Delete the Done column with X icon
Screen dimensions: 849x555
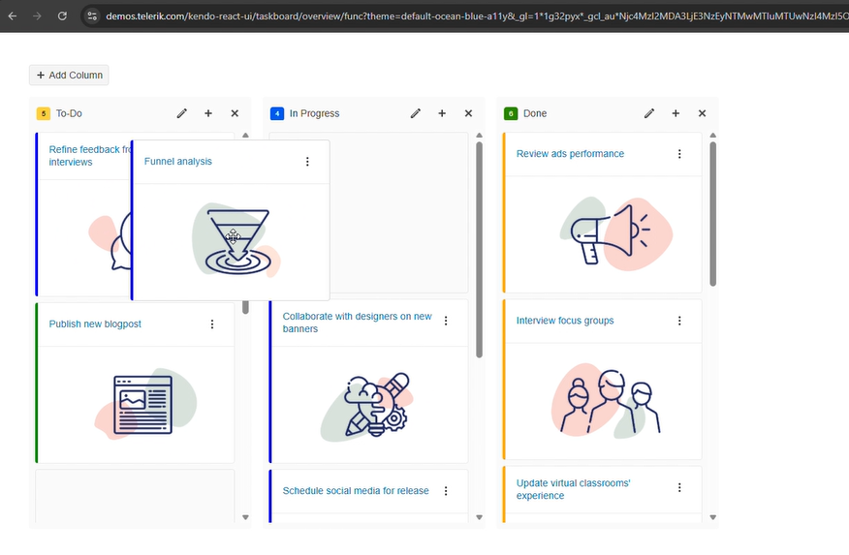point(702,113)
